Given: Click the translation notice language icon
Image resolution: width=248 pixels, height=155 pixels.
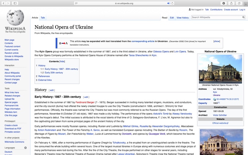Looking at the screenshot, I should (63, 43).
